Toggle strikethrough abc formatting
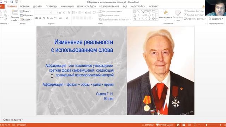The height and width of the screenshot is (127, 226). tap(52, 18)
